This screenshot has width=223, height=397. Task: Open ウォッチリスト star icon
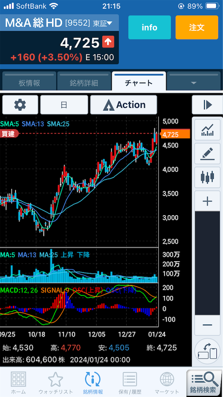pyautogui.click(x=56, y=383)
